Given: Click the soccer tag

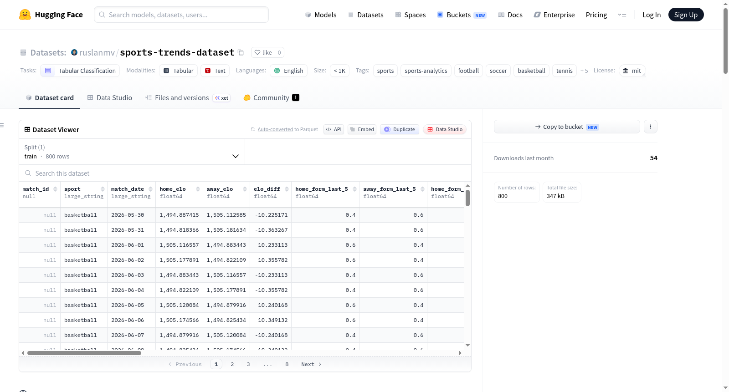Looking at the screenshot, I should tap(498, 71).
